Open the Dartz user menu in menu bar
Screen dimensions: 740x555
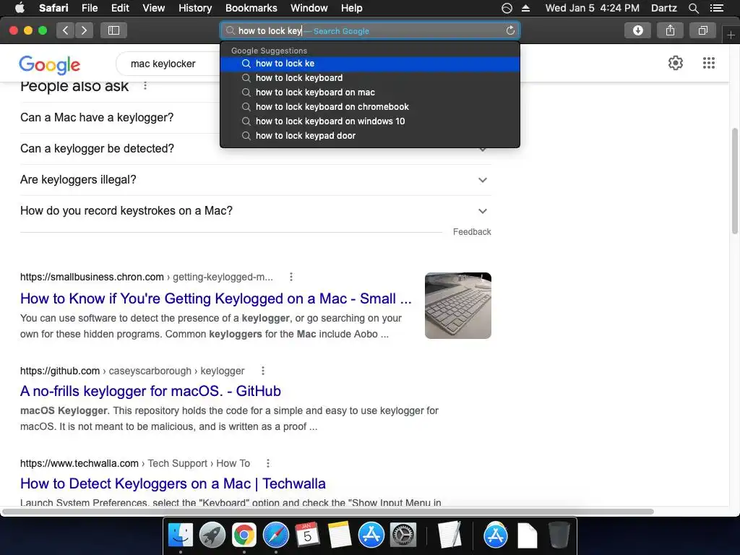click(x=663, y=8)
